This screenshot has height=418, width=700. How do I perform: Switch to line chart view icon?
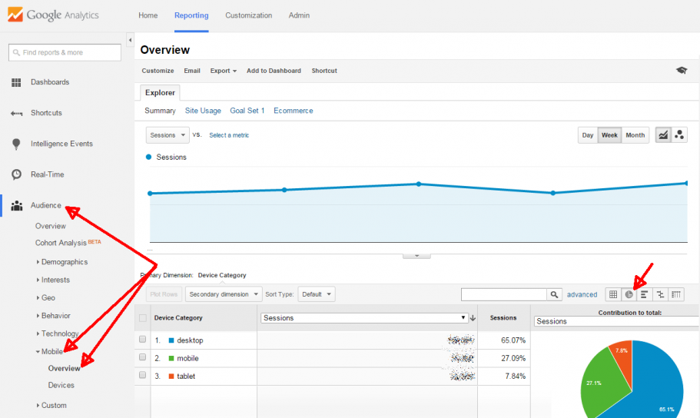tap(663, 135)
